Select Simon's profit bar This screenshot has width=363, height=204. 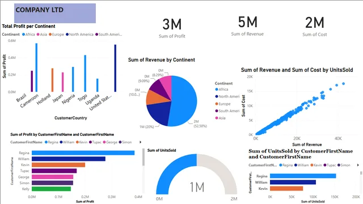pos(52,183)
